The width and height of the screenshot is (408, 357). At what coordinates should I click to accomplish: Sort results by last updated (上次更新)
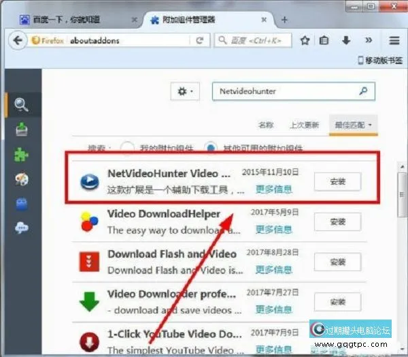click(x=304, y=125)
